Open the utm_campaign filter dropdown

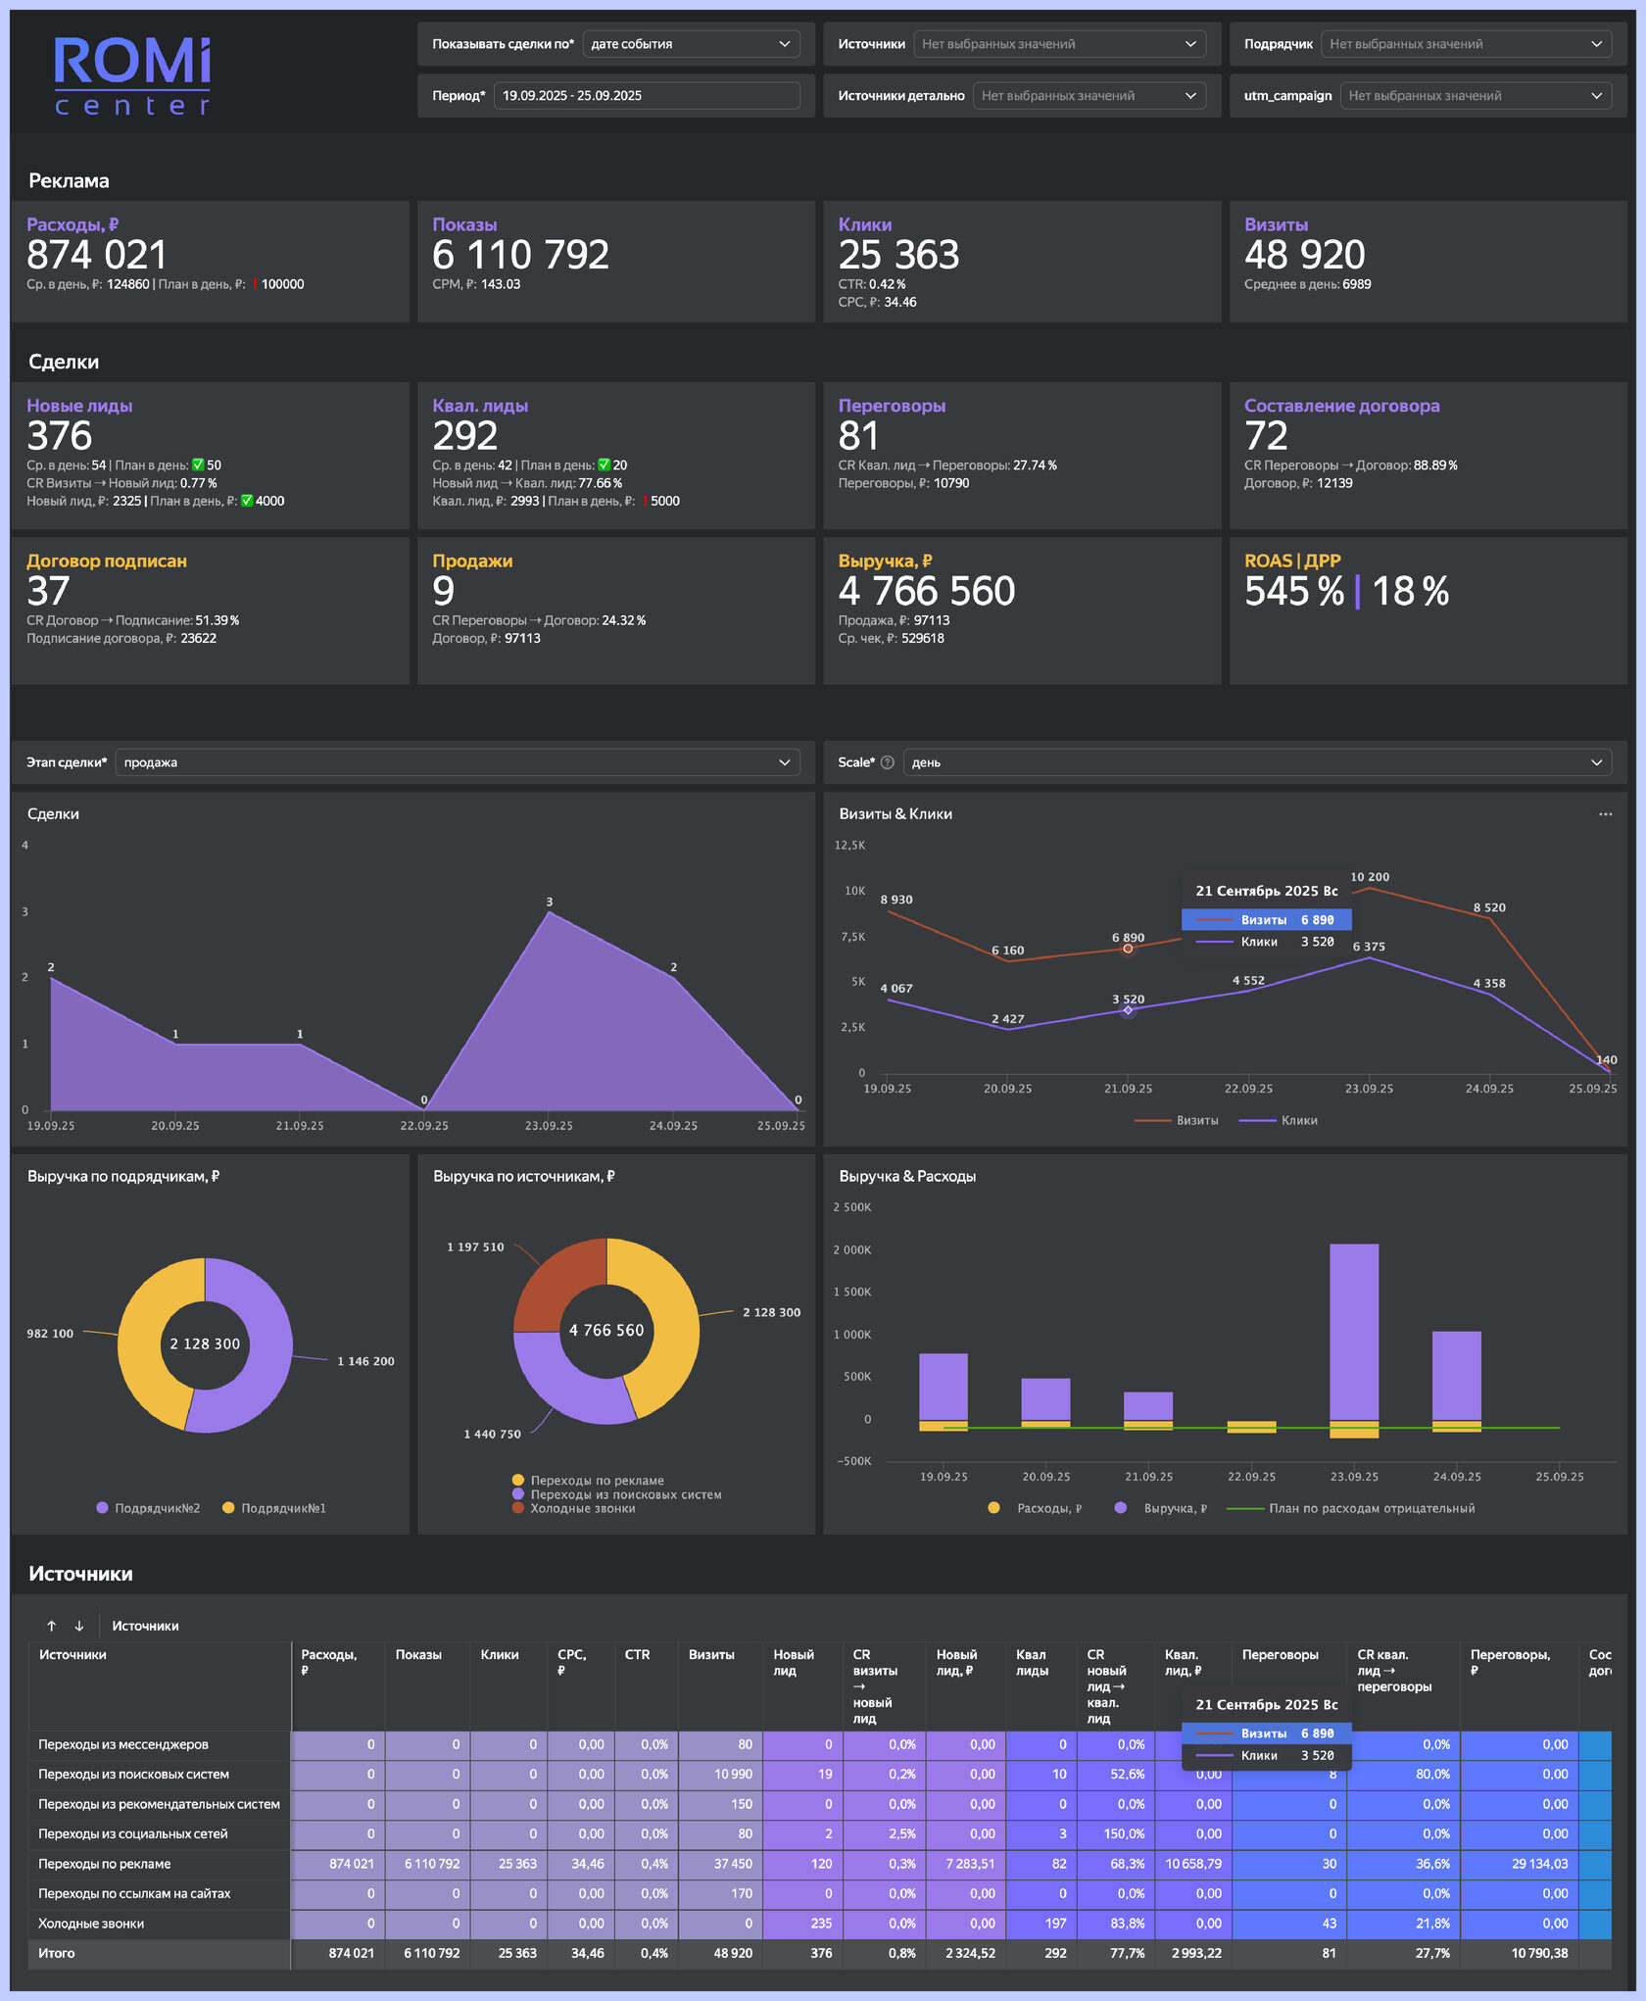pos(1476,96)
